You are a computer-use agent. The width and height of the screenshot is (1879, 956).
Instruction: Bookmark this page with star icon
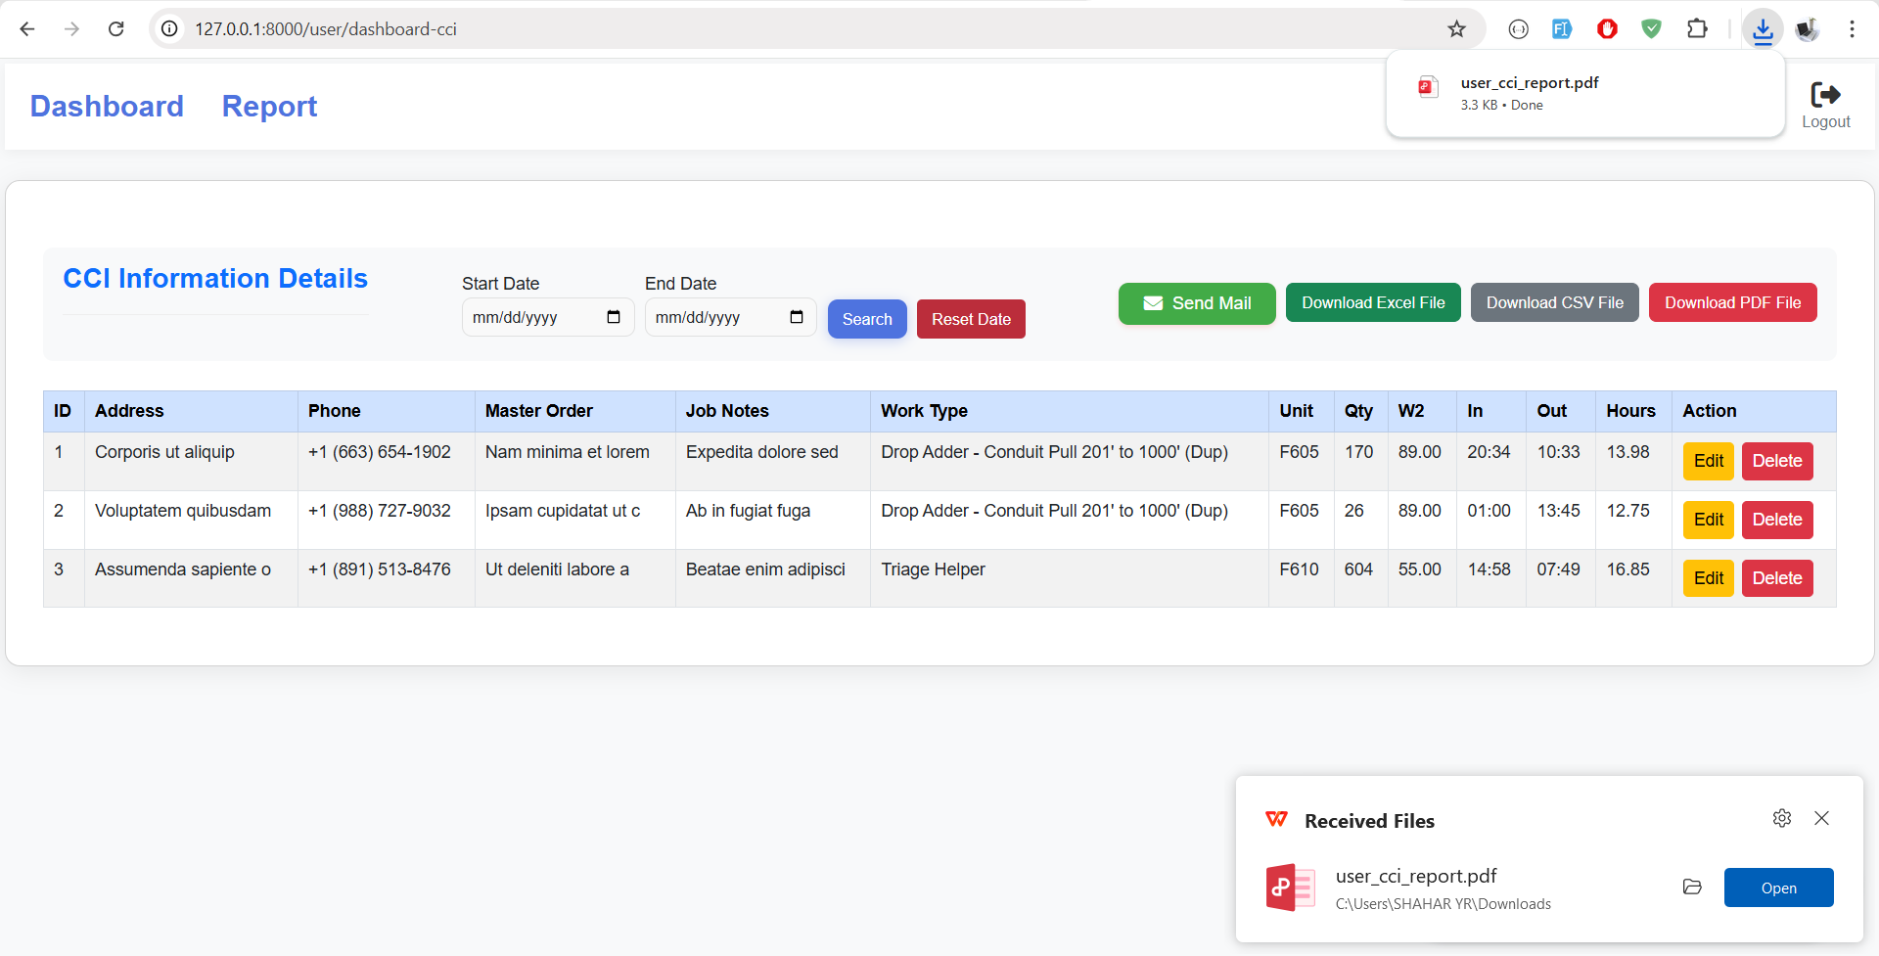coord(1456,29)
